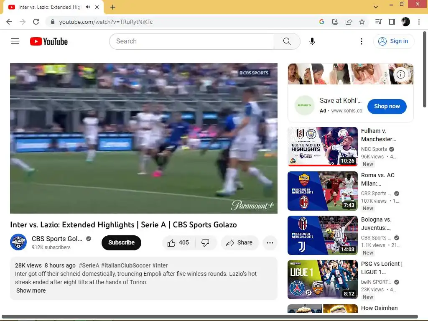
Task: Reload the page
Action: coord(36,22)
